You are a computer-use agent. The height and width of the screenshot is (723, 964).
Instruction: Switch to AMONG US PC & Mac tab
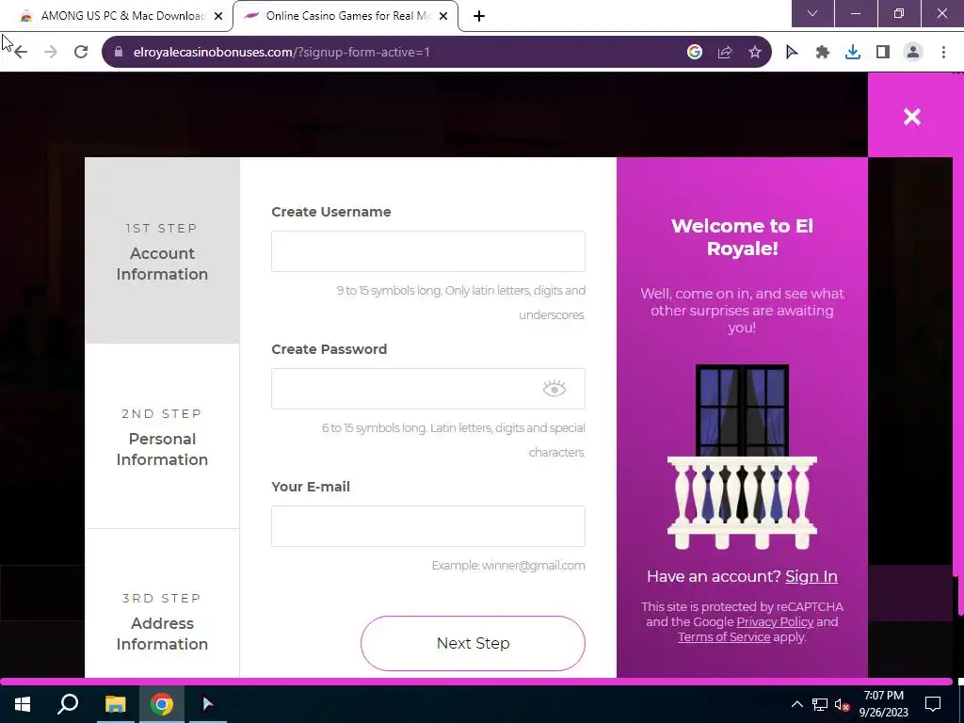[117, 16]
